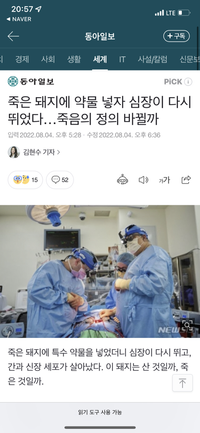
Task: Tap the scroll-to-top arrow button
Action: [182, 383]
